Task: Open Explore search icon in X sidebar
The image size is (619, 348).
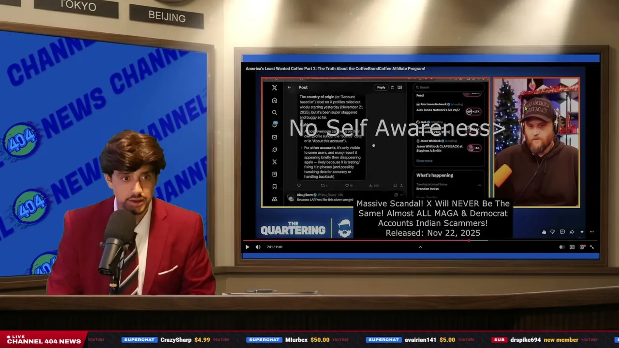Action: (274, 112)
